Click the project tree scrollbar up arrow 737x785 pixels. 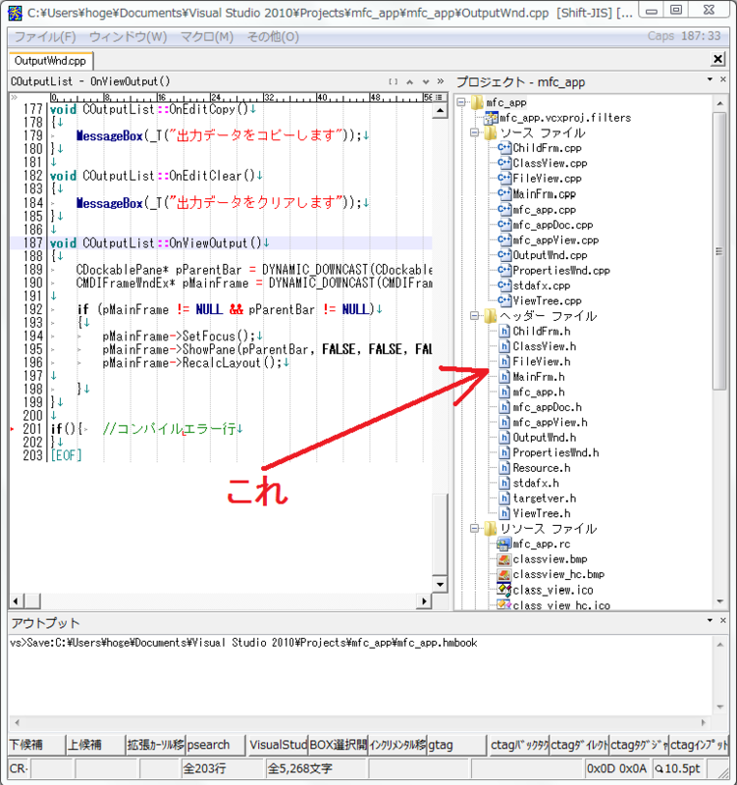tap(720, 103)
